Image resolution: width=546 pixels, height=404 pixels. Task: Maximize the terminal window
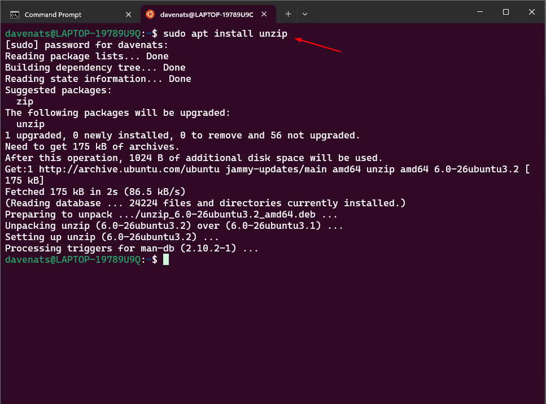coord(506,12)
